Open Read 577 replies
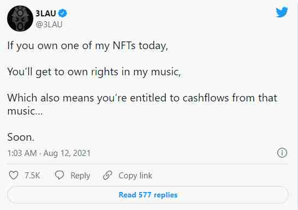The width and height of the screenshot is (298, 210). (148, 195)
